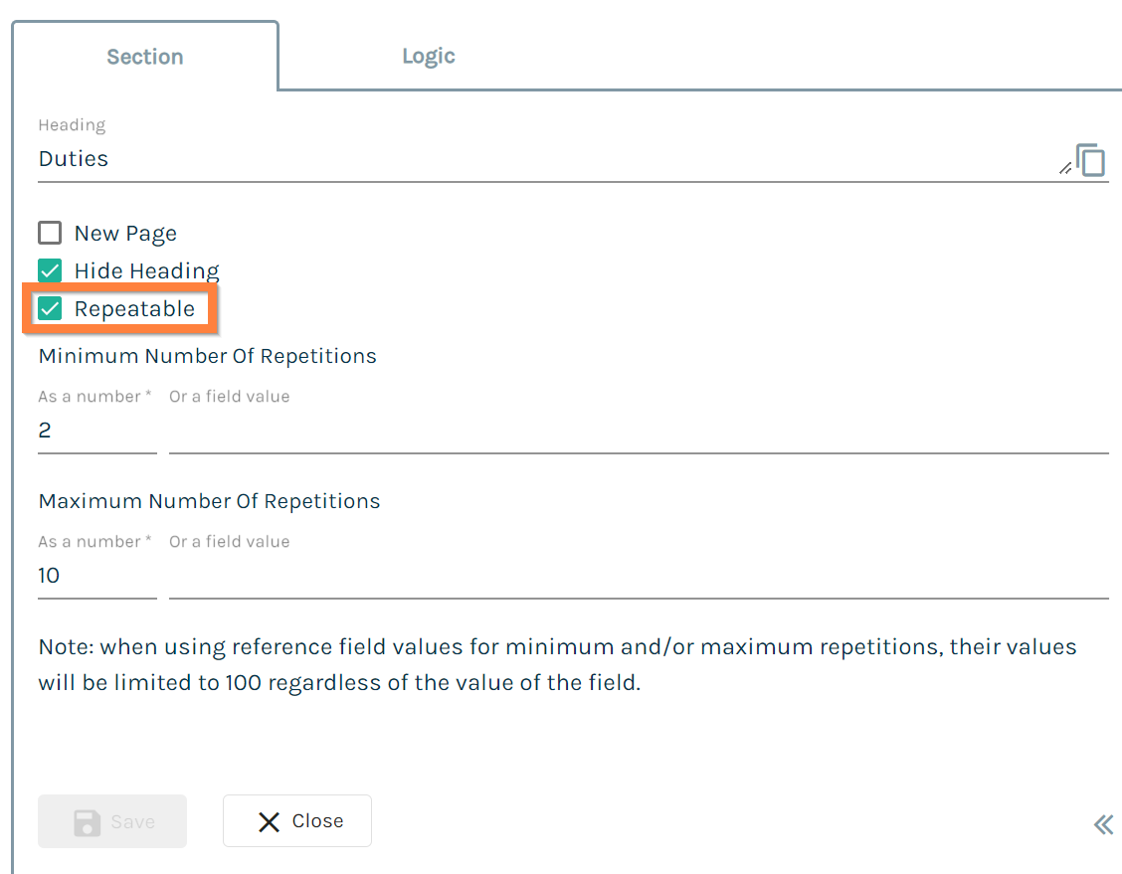The height and width of the screenshot is (874, 1122).
Task: Click the Hide Heading label text
Action: 146,271
